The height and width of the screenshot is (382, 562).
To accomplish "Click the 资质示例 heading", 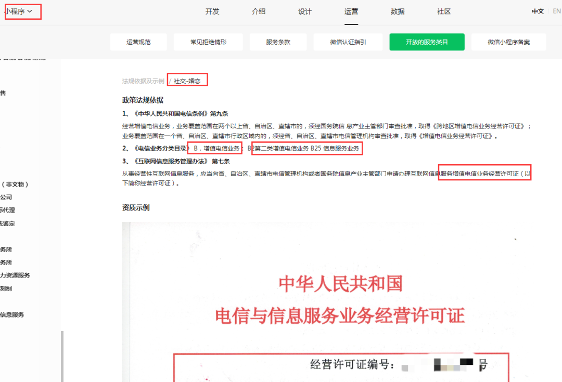I will 136,208.
